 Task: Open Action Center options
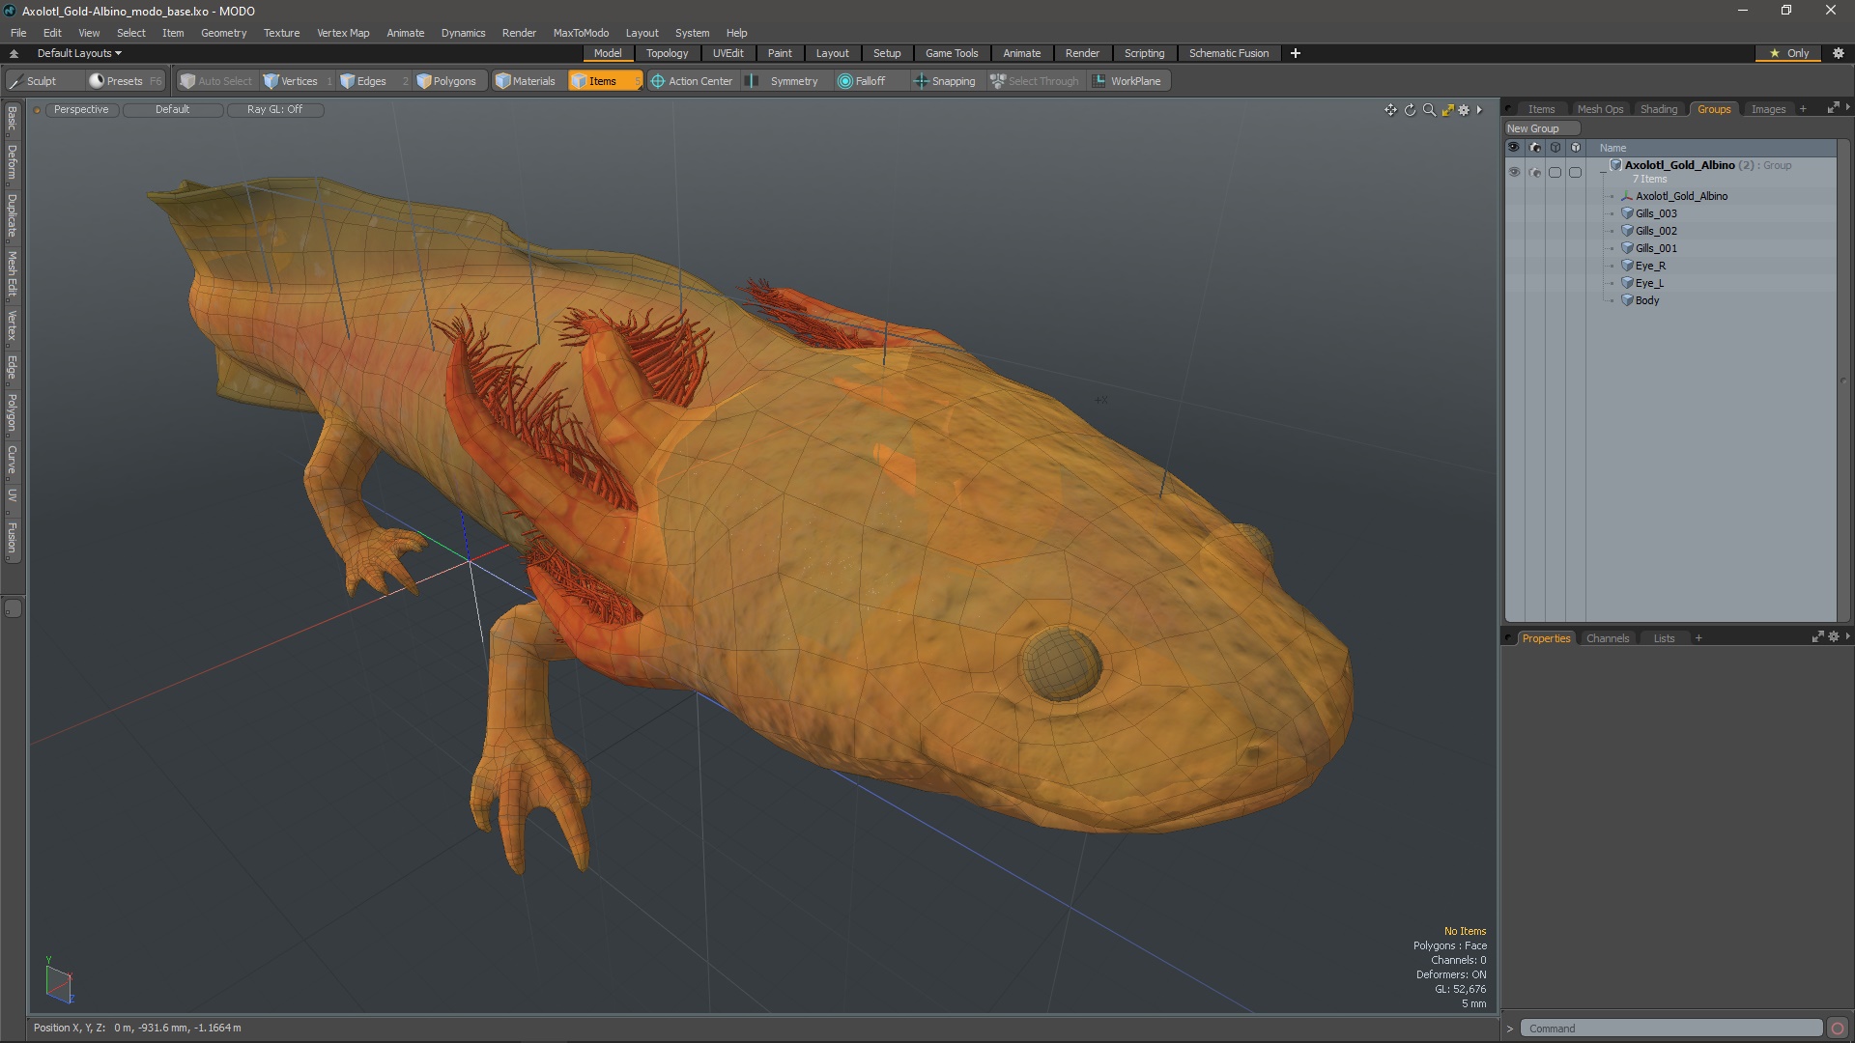(692, 81)
